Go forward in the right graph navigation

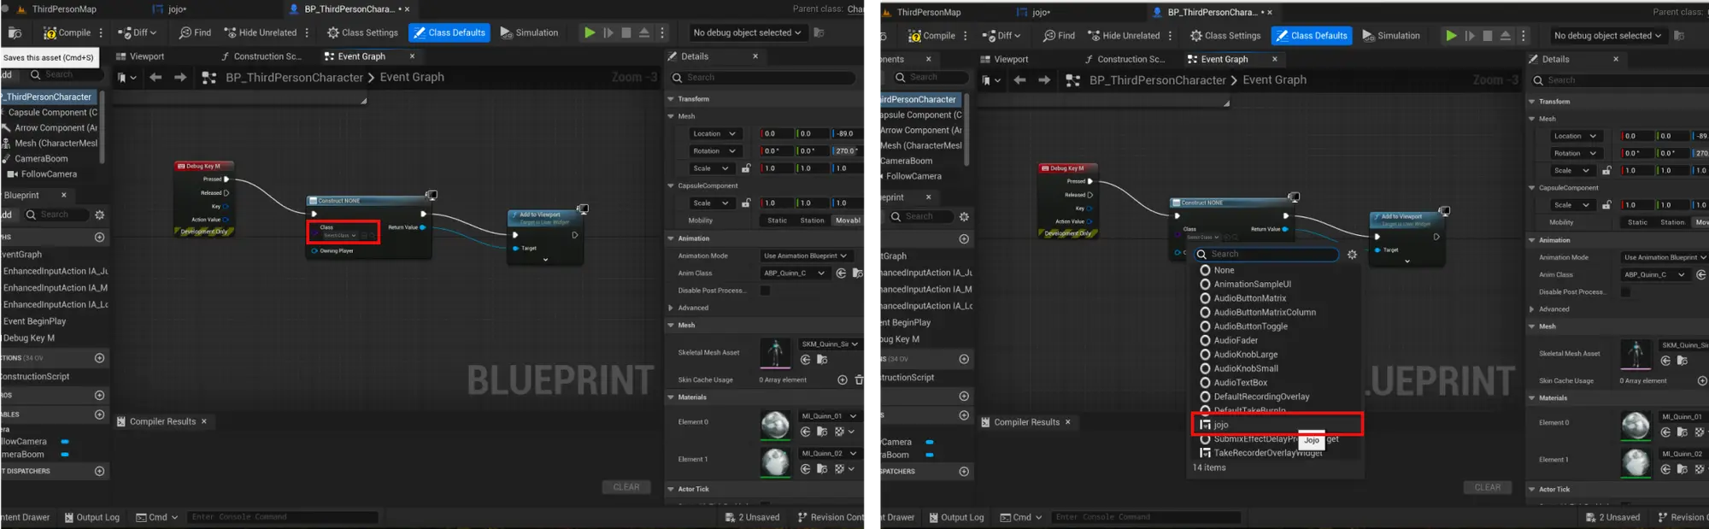tap(1044, 80)
